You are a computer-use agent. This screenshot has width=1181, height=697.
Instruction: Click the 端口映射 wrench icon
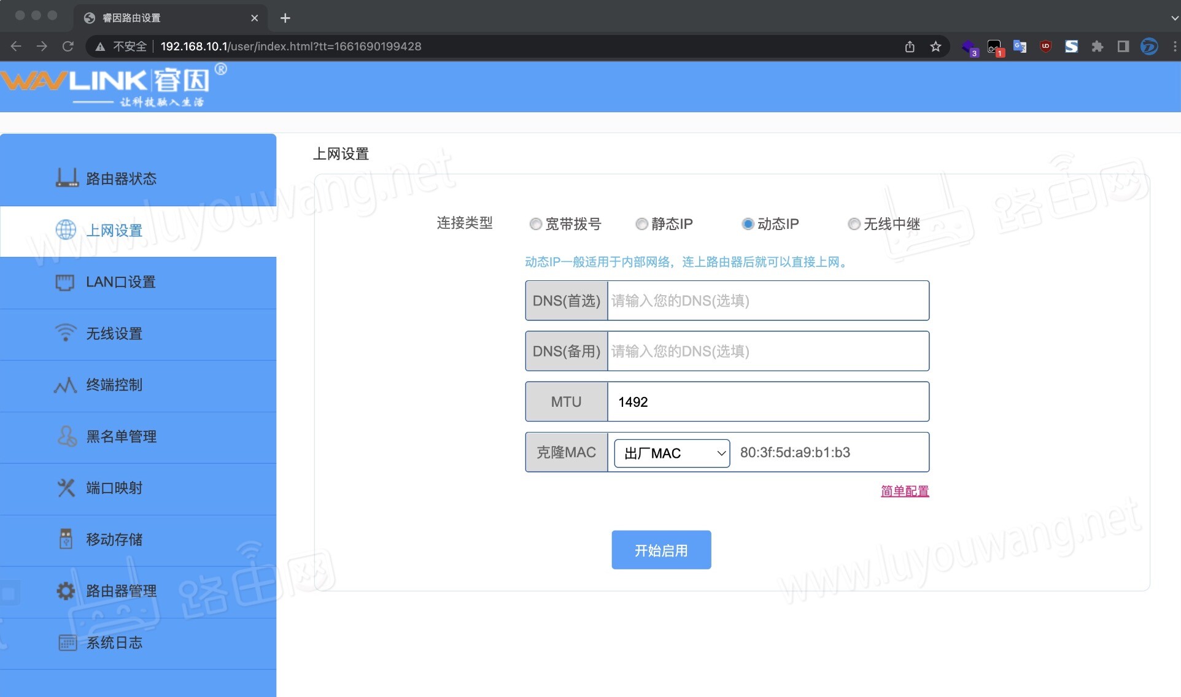pyautogui.click(x=66, y=488)
